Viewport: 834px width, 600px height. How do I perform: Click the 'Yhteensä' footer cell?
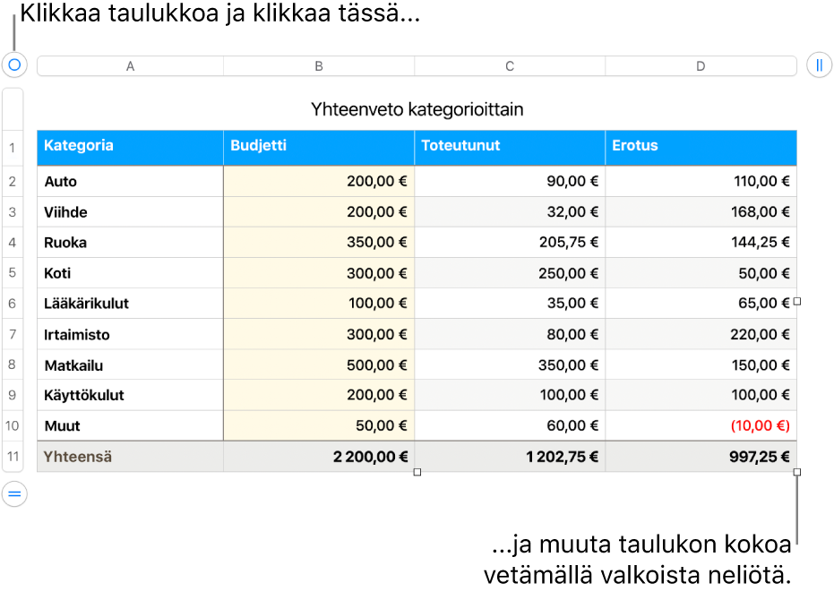(130, 457)
